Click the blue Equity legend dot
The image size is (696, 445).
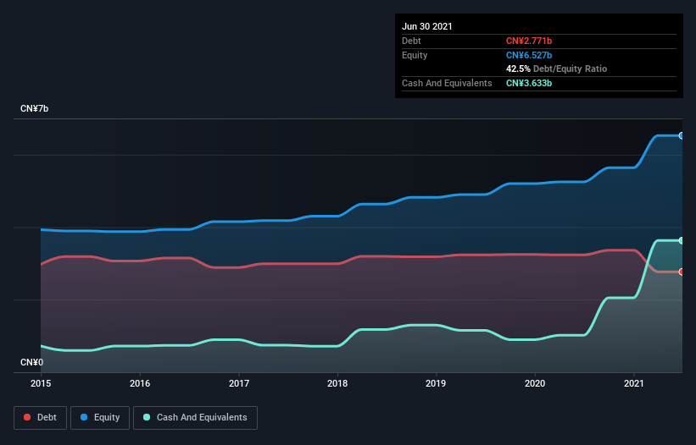coord(84,417)
